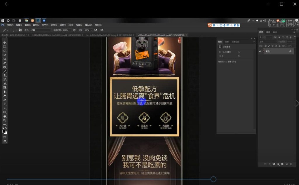Click the foreground color swatch
This screenshot has height=185, width=299.
(4, 131)
